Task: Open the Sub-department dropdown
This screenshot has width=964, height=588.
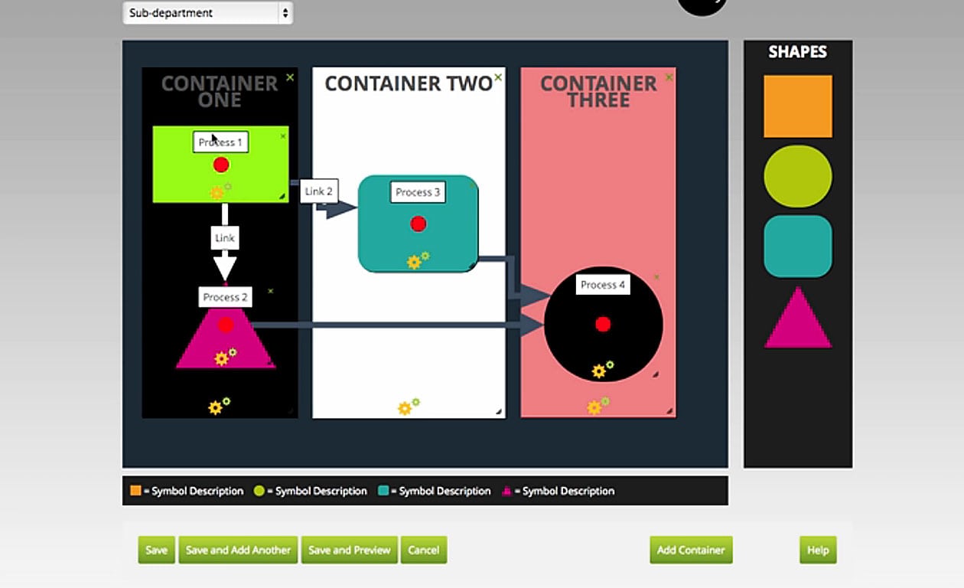Action: (x=207, y=12)
